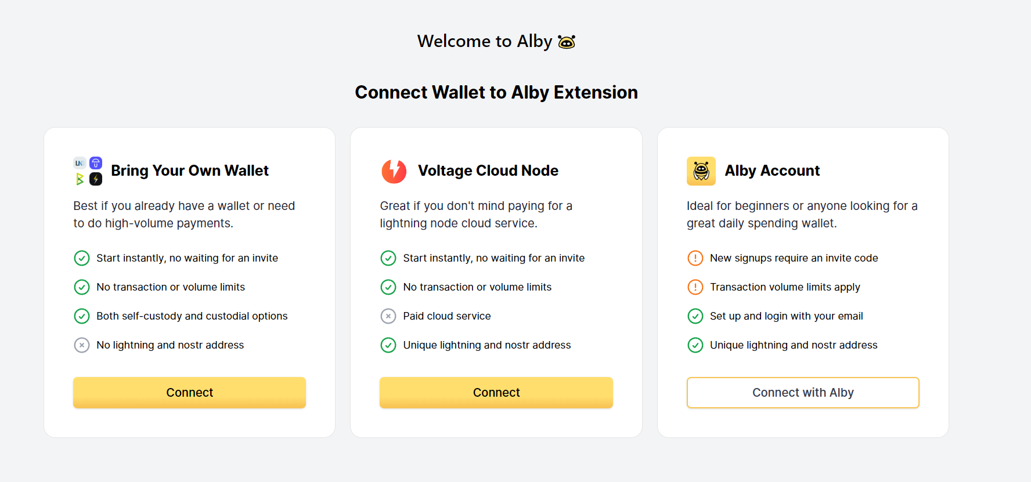Screen dimensions: 1031x482
Task: Click the Connect Wallet to Alby Extension title
Action: (x=496, y=92)
